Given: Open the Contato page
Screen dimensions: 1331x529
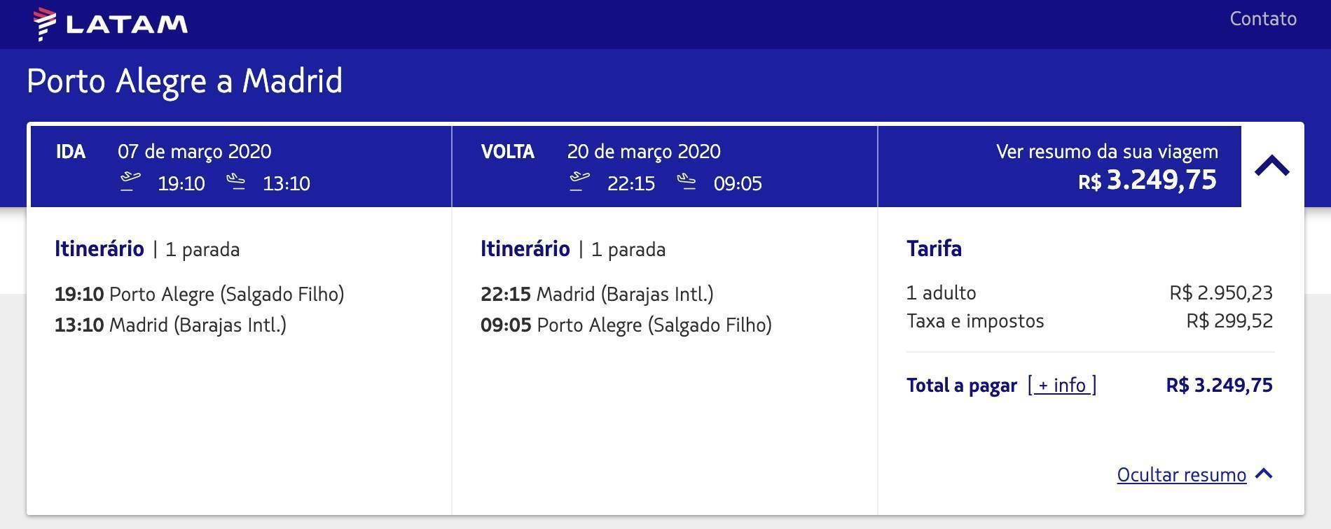Looking at the screenshot, I should [1263, 19].
